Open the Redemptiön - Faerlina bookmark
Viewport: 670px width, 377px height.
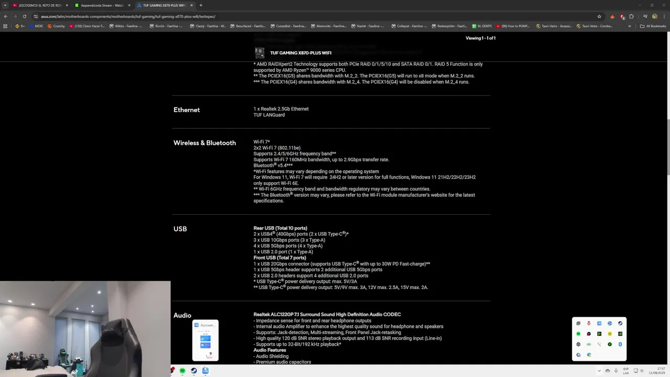[x=450, y=26]
